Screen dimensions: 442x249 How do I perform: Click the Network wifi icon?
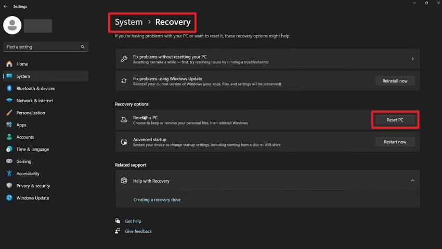pyautogui.click(x=9, y=101)
